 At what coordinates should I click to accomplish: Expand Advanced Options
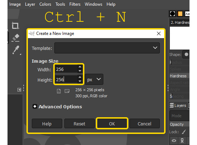coord(35,107)
